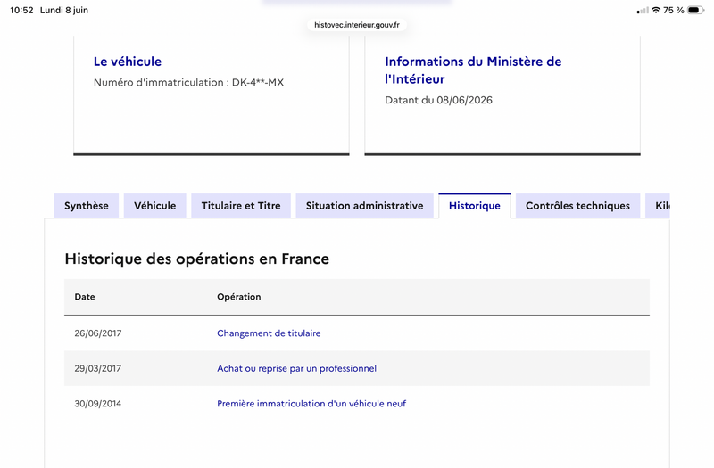Click the Date column header

[85, 297]
